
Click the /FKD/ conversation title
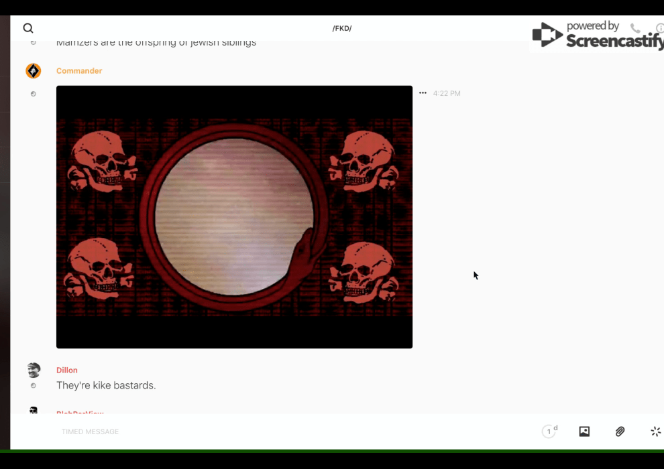click(342, 28)
